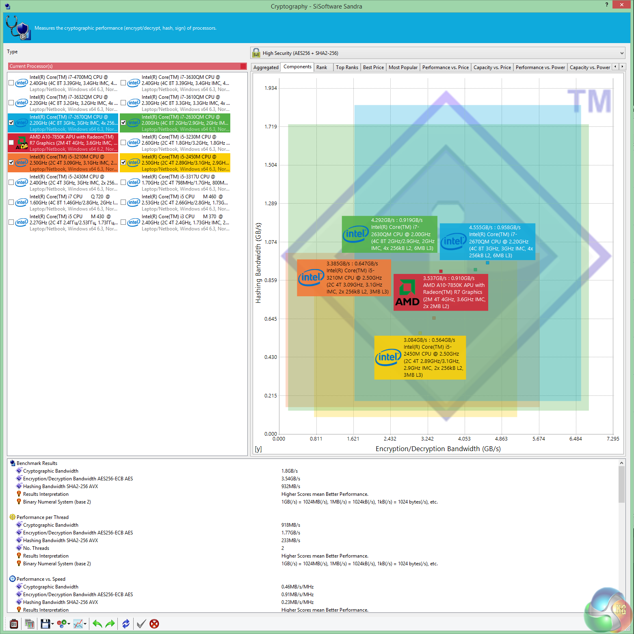
Task: Click Intel logo beside i7-4700MQ in list
Action: coord(22,83)
